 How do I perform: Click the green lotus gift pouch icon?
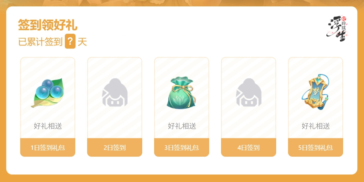[x=182, y=93]
